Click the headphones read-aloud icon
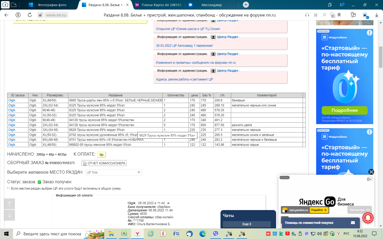This screenshot has height=239, width=383. coord(307,15)
